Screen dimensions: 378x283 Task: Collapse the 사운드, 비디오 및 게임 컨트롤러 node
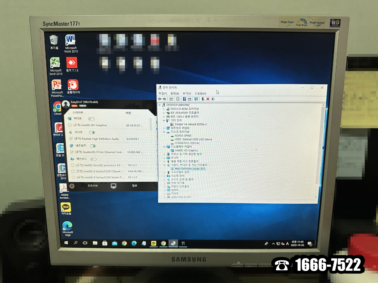(x=164, y=165)
